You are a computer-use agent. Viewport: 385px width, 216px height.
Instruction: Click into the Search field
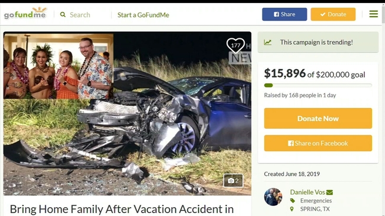(84, 15)
